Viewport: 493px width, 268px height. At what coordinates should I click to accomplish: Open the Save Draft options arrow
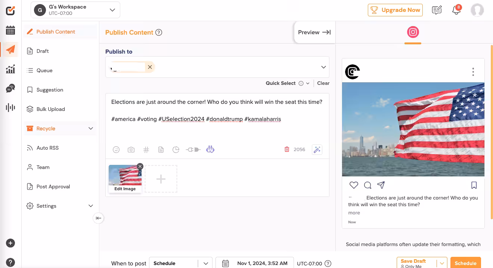[442, 263]
